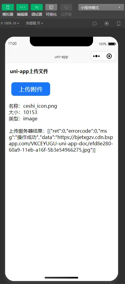Screen dimensions: 125x284
Task: Click the home indicator bar at bottom
Action: tap(61, 277)
